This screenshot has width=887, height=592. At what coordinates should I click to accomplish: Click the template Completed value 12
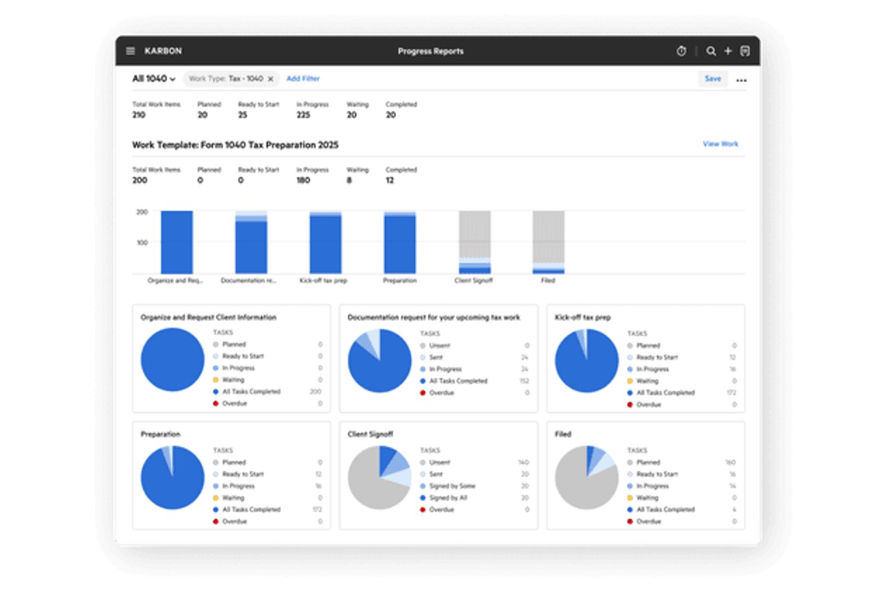(x=390, y=180)
